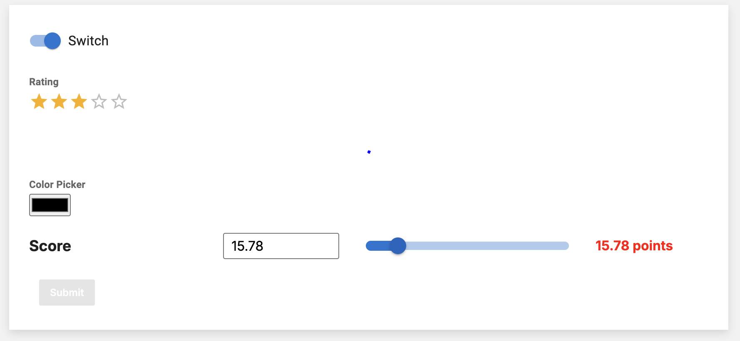Click the Submit button
This screenshot has width=740, height=341.
[67, 292]
